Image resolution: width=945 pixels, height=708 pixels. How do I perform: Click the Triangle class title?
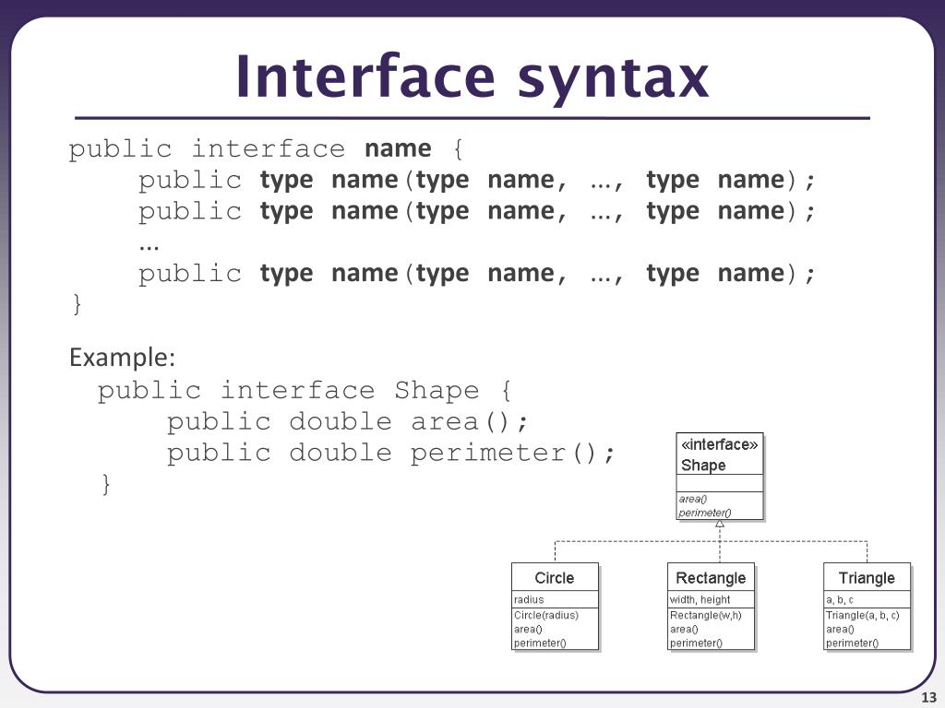click(867, 578)
